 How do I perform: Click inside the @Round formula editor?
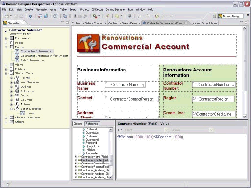tap(181, 157)
